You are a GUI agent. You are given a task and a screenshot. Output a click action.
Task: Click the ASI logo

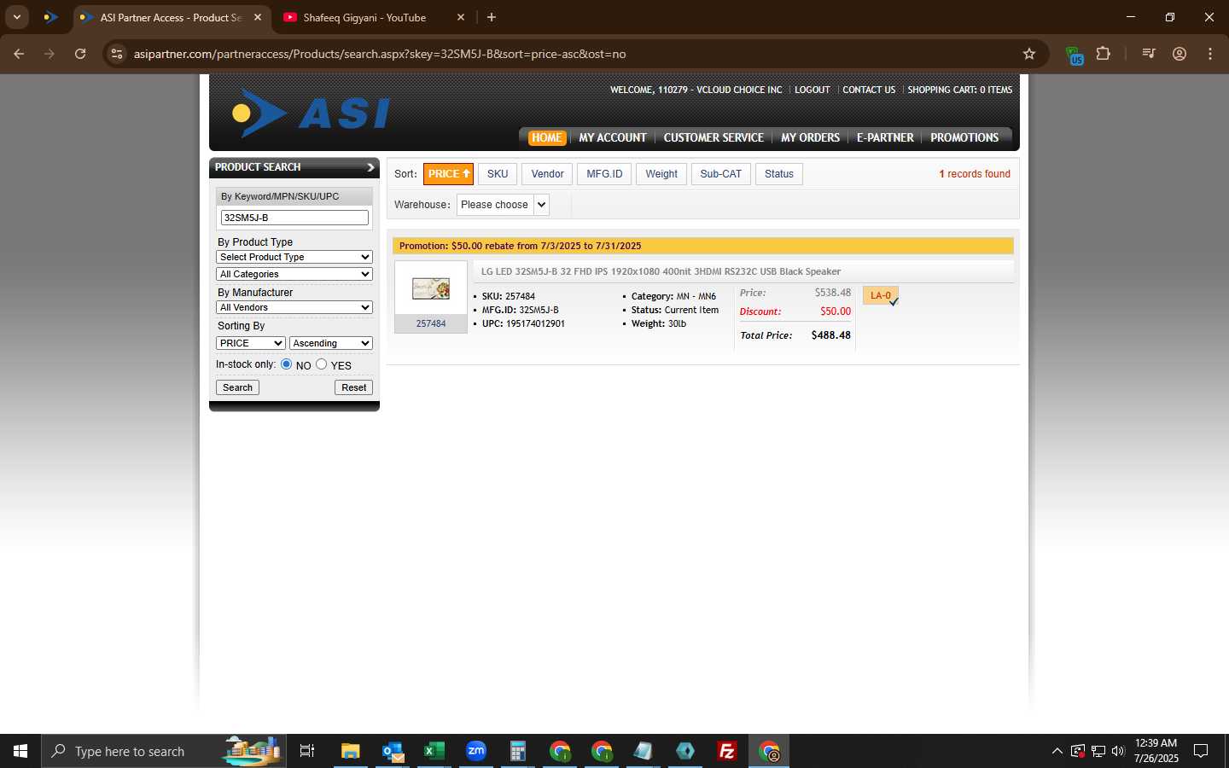click(x=311, y=113)
